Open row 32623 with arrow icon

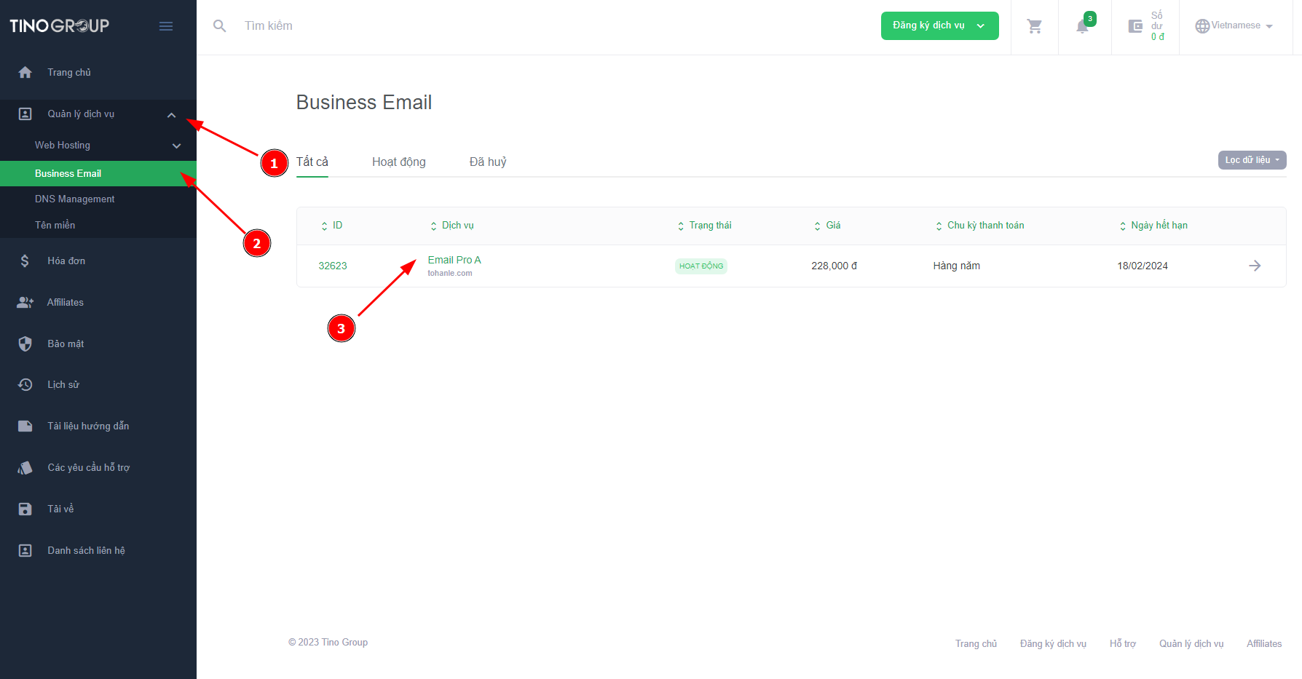(x=1255, y=266)
